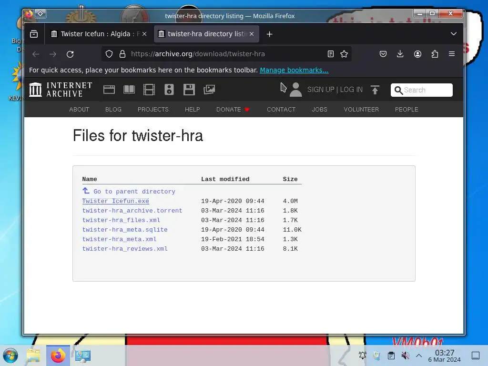The image size is (488, 366).
Task: Open Wayback Machine web icon
Action: click(109, 90)
